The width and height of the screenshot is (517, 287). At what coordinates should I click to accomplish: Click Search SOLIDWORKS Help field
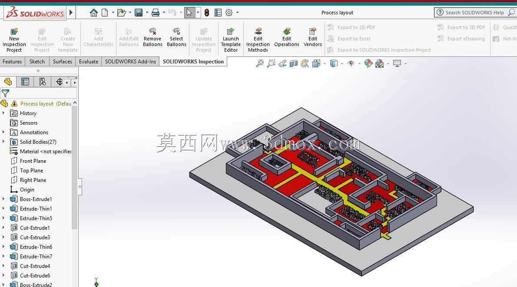click(474, 13)
